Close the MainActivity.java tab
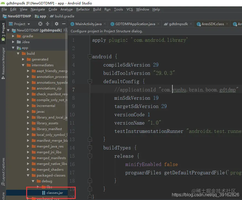242x200 pixels. tap(105, 24)
